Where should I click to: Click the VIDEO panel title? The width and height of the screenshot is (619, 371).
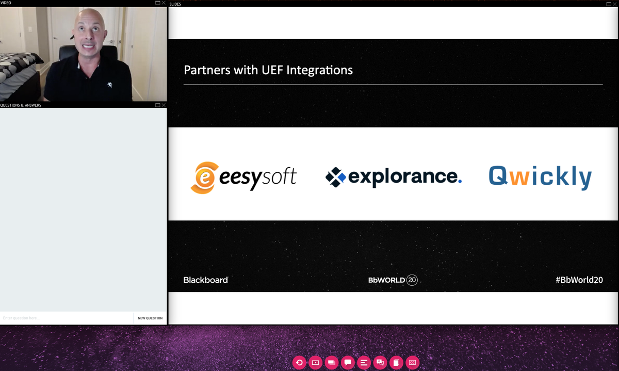pyautogui.click(x=6, y=3)
